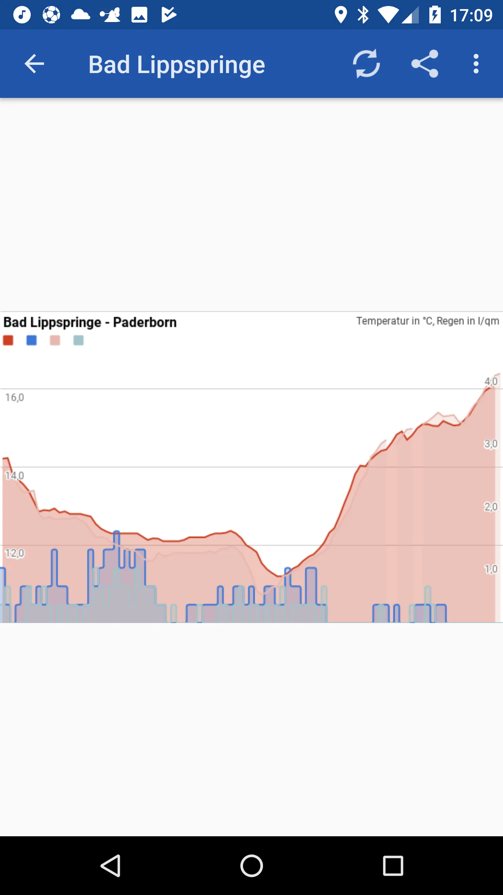Screen dimensions: 503x895
Task: Refresh the weather data
Action: click(366, 64)
